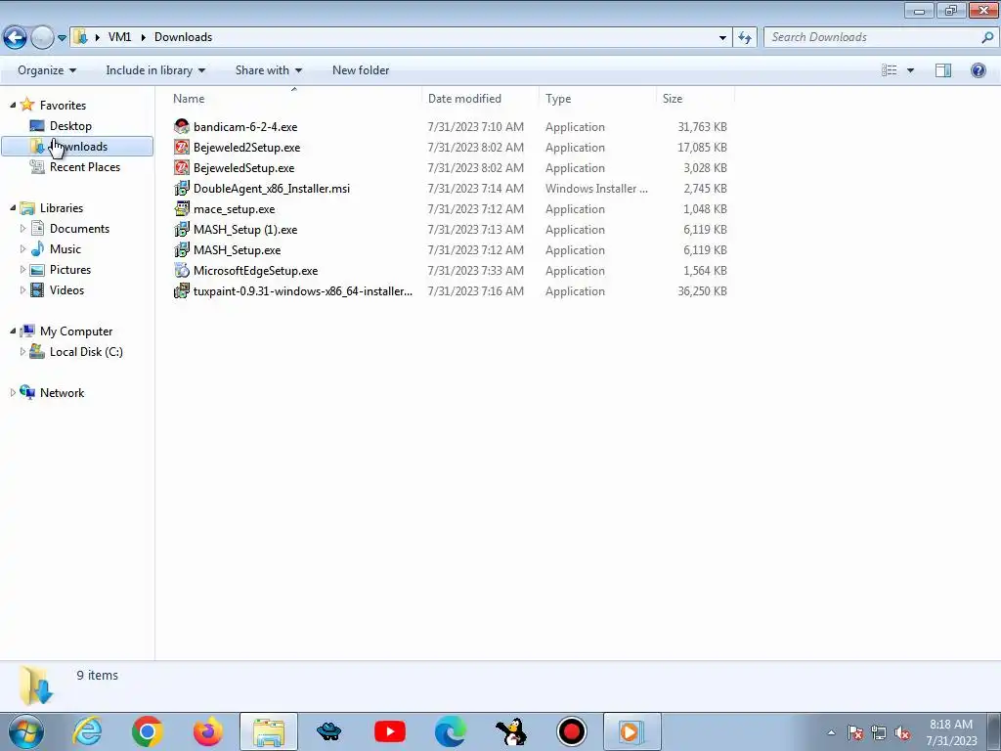This screenshot has width=1001, height=751.
Task: Toggle the preview pane button
Action: 943,70
